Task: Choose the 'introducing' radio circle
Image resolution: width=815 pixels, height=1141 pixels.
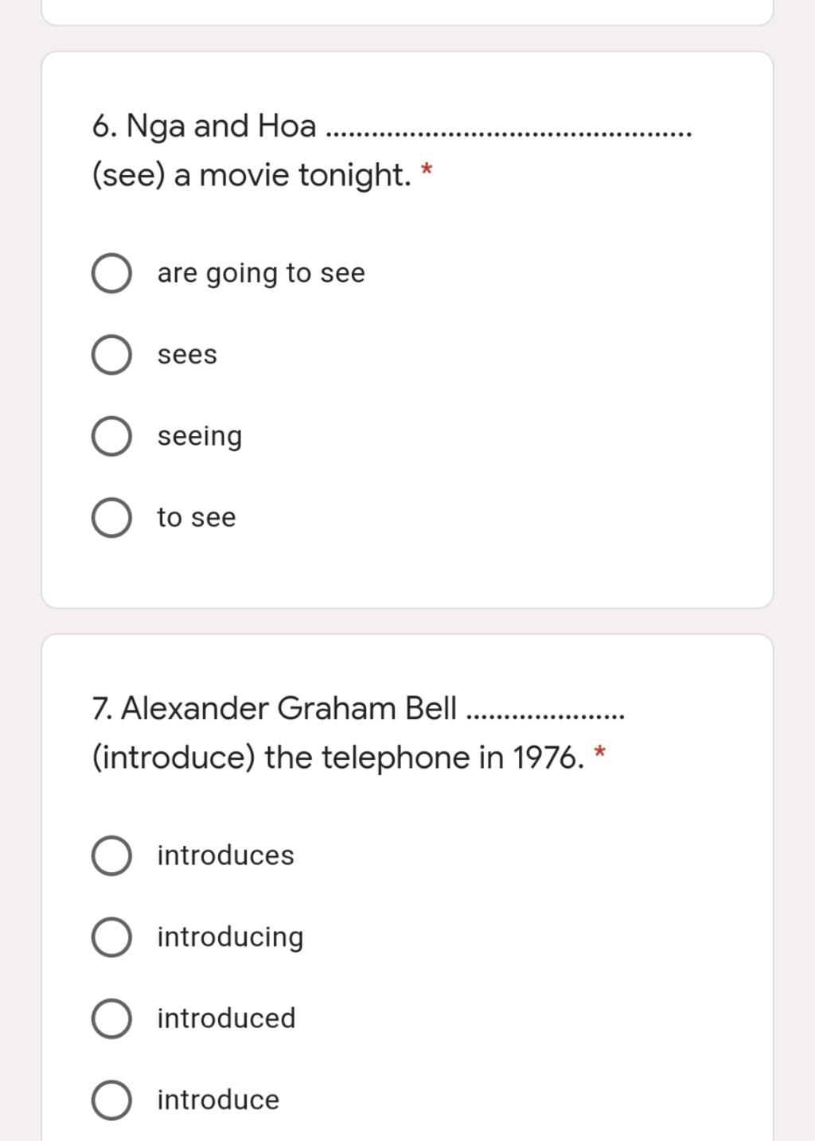Action: (x=111, y=937)
